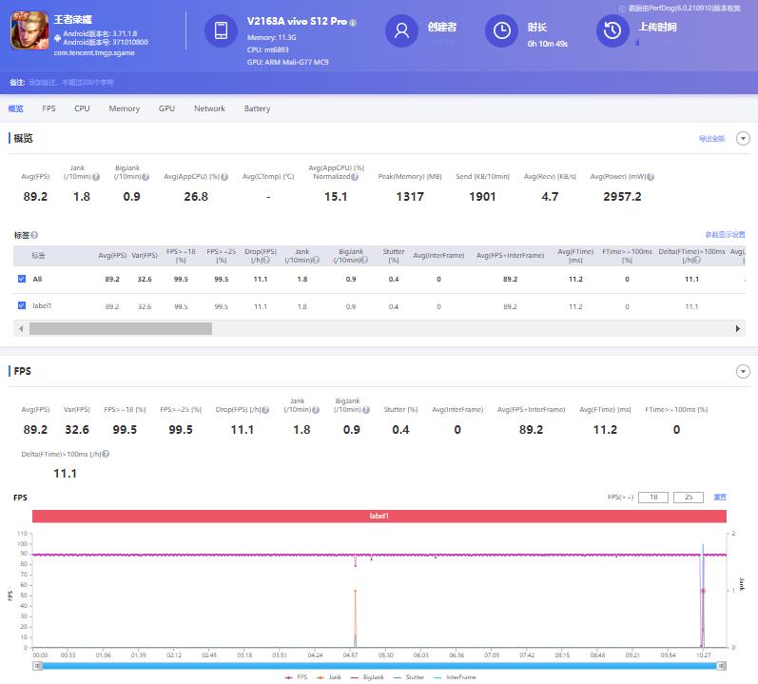Open the Battery tab
Image resolution: width=758 pixels, height=684 pixels.
coord(257,108)
